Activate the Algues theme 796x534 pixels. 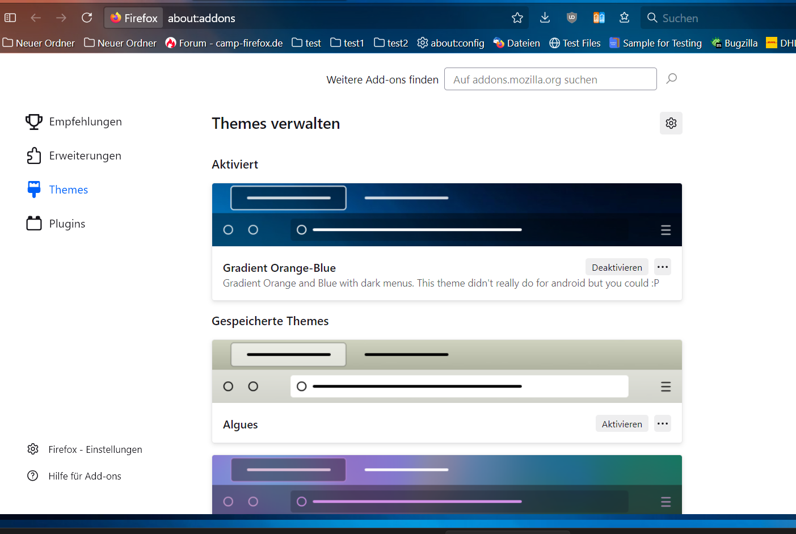621,424
